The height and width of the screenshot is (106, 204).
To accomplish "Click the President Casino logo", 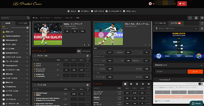I will [27, 4].
